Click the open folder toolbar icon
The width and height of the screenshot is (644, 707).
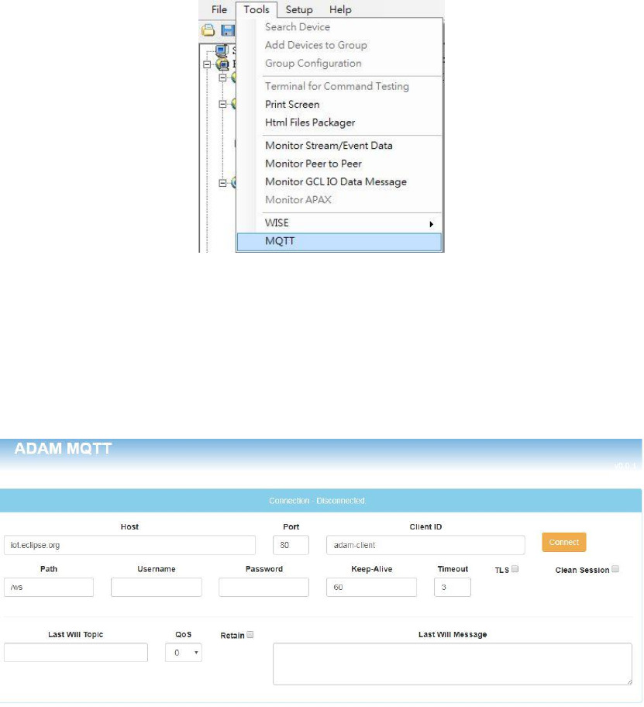pyautogui.click(x=208, y=31)
